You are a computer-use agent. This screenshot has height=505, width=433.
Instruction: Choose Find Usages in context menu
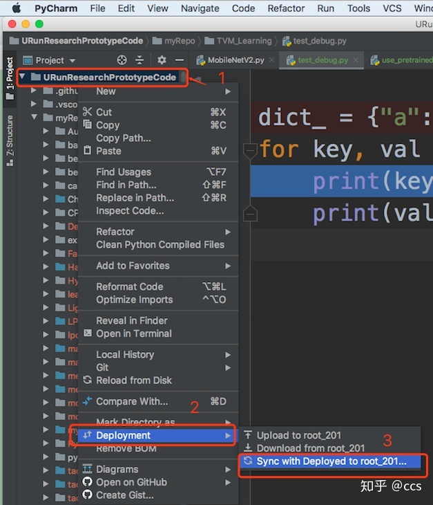(158, 172)
